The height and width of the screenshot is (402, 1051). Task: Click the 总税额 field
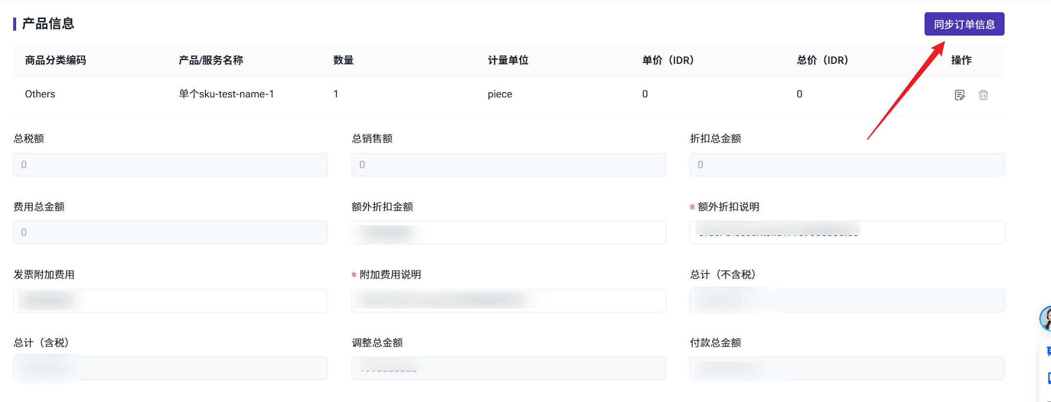pos(170,165)
